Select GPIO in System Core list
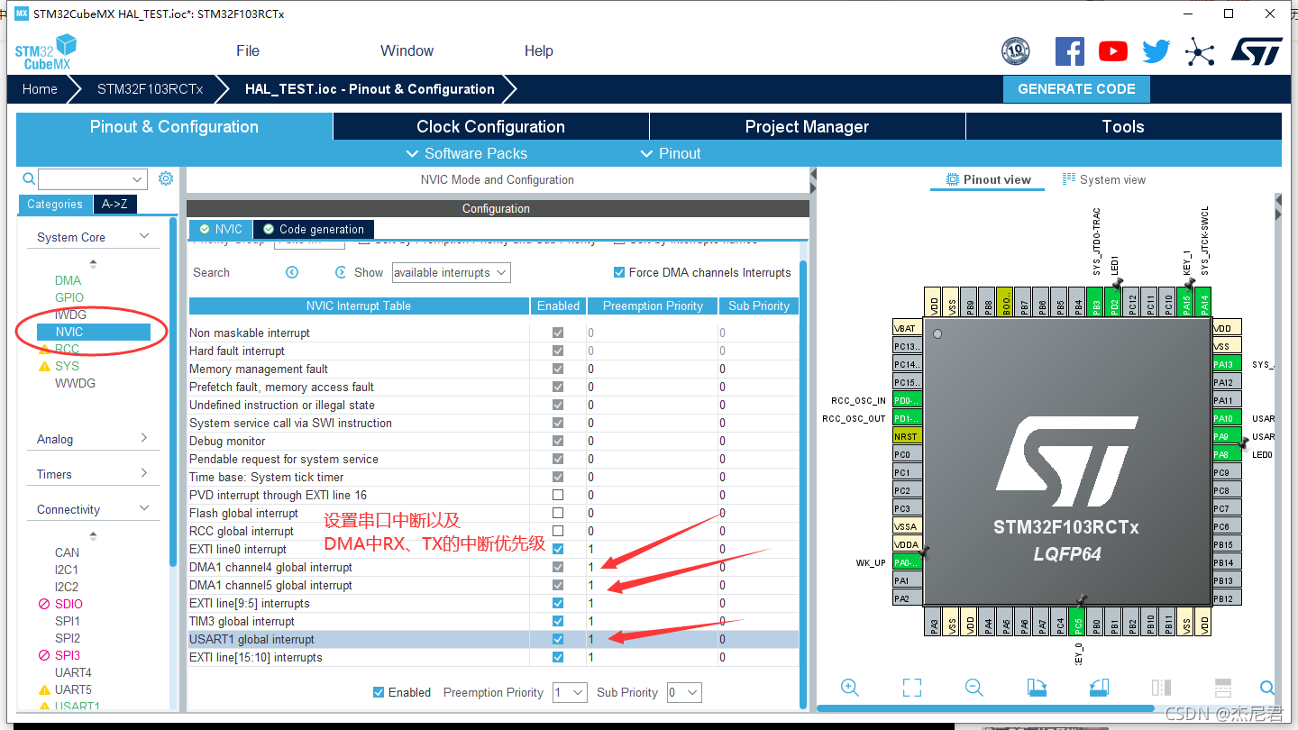 [x=69, y=297]
